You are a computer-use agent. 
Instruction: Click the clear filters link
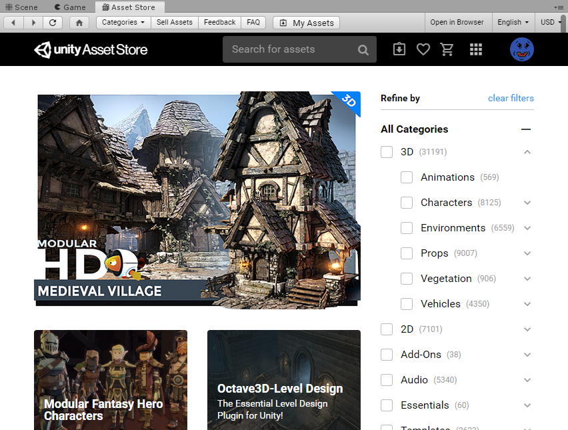[511, 98]
